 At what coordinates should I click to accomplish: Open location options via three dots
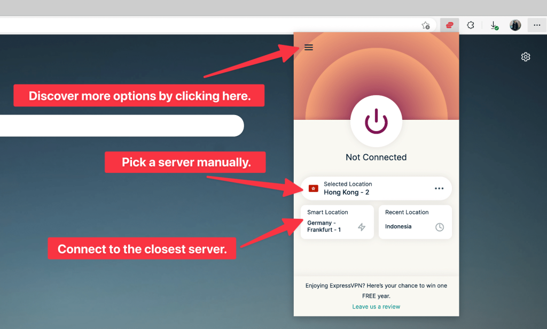coord(439,189)
